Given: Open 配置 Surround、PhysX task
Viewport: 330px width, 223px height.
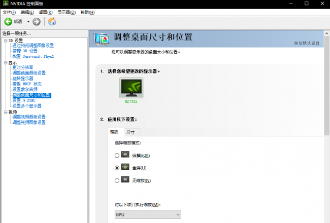Looking at the screenshot, I should [x=33, y=56].
